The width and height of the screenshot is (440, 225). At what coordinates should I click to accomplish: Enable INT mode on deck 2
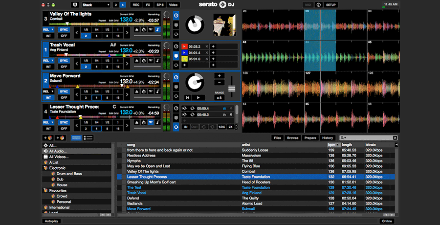48,98
